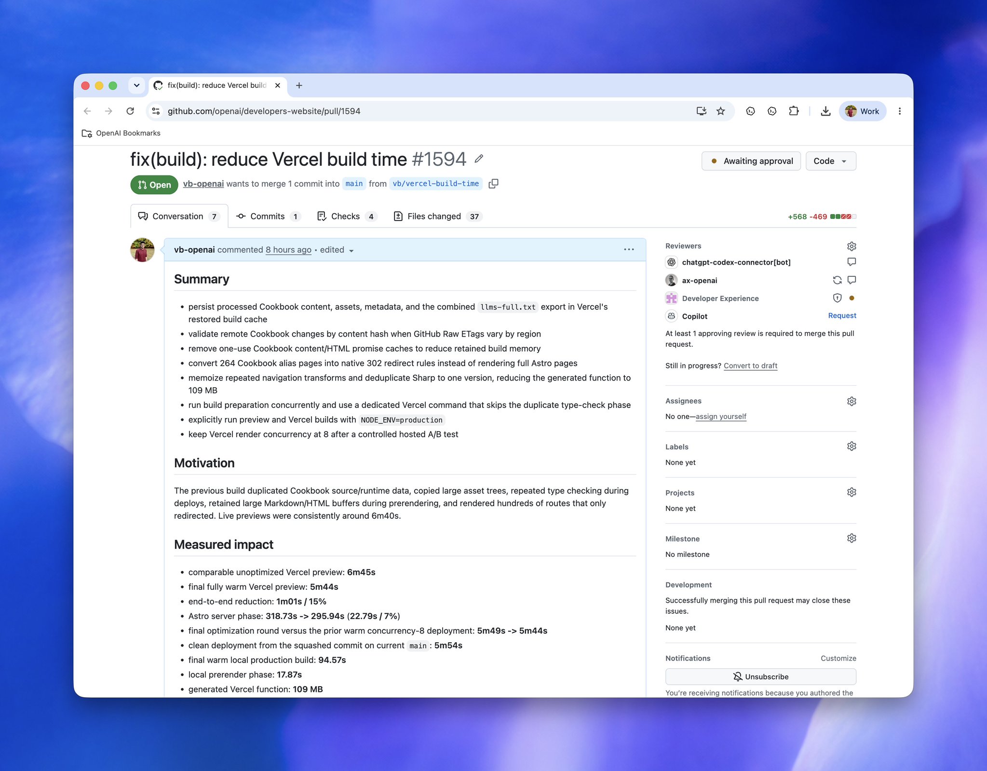Open Assignees settings gear

(852, 401)
